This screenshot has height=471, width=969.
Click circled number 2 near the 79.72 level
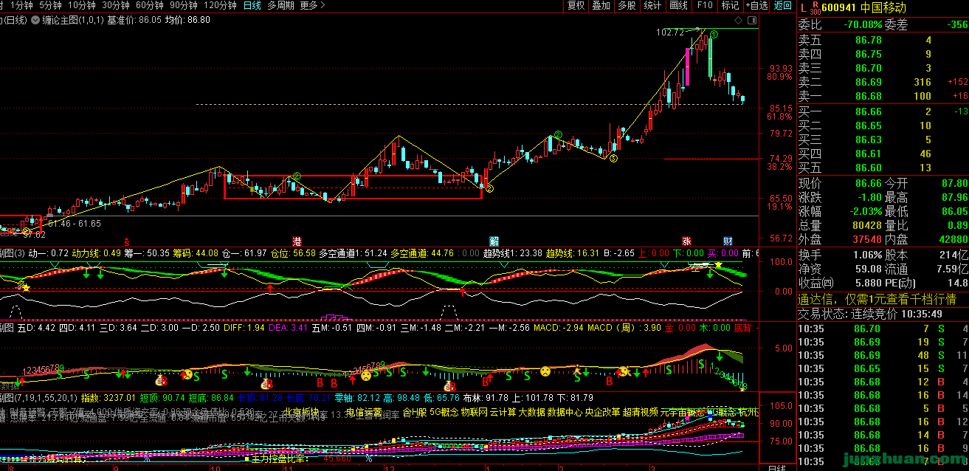[559, 135]
